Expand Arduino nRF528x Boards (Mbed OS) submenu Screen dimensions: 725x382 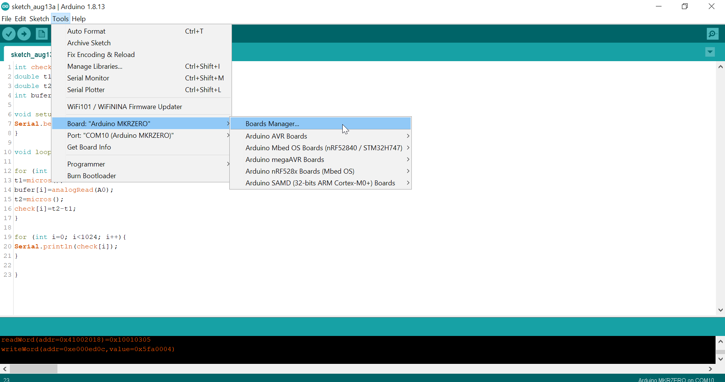pyautogui.click(x=320, y=171)
